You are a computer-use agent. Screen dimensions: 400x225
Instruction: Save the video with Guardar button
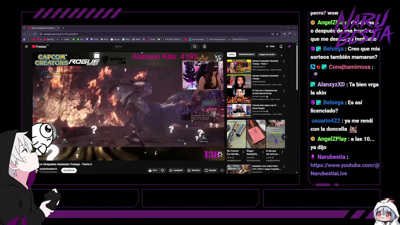coord(210,170)
